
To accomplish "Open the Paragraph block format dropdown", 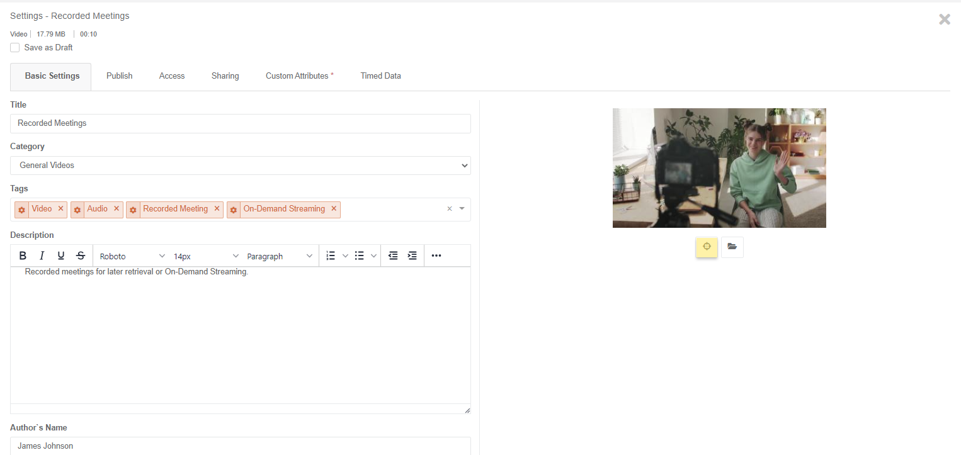I will pos(279,256).
